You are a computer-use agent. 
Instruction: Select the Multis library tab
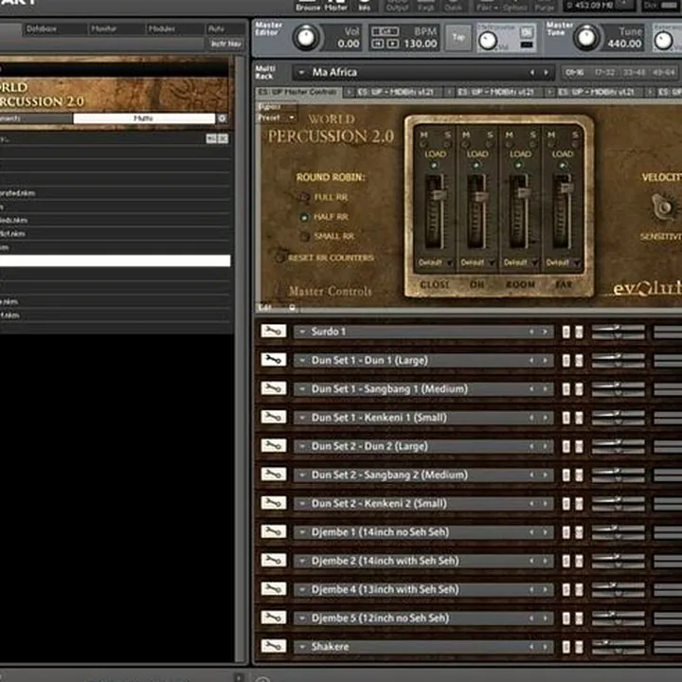coord(144,118)
